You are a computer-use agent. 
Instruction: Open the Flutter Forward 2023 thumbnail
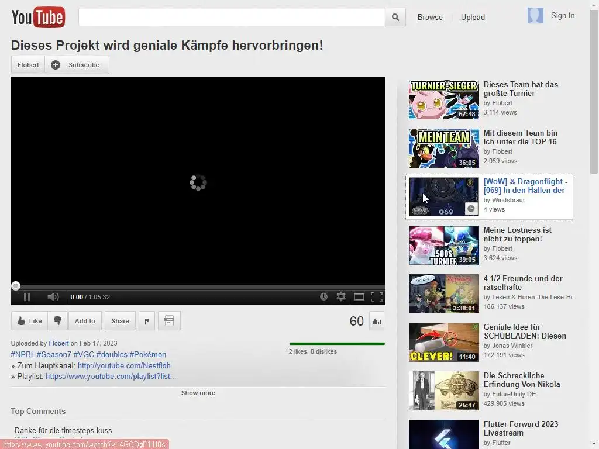[x=443, y=434]
